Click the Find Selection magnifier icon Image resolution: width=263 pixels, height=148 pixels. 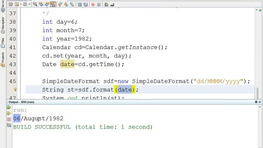[35, 4]
